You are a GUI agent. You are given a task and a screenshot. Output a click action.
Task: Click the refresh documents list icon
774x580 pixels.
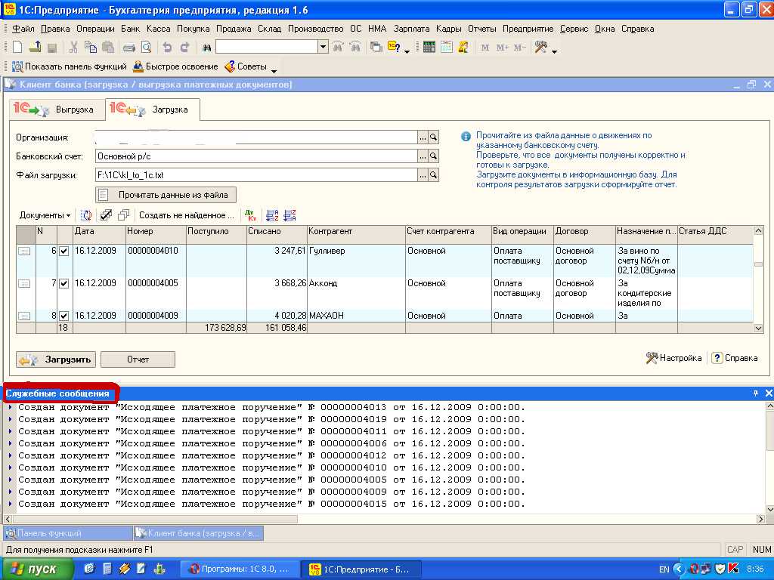(87, 215)
